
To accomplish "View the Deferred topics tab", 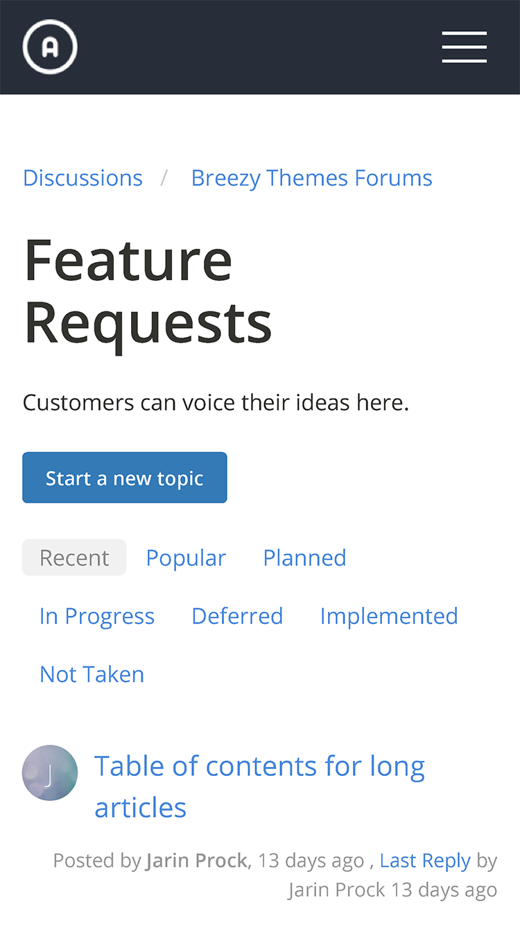I will tap(237, 616).
